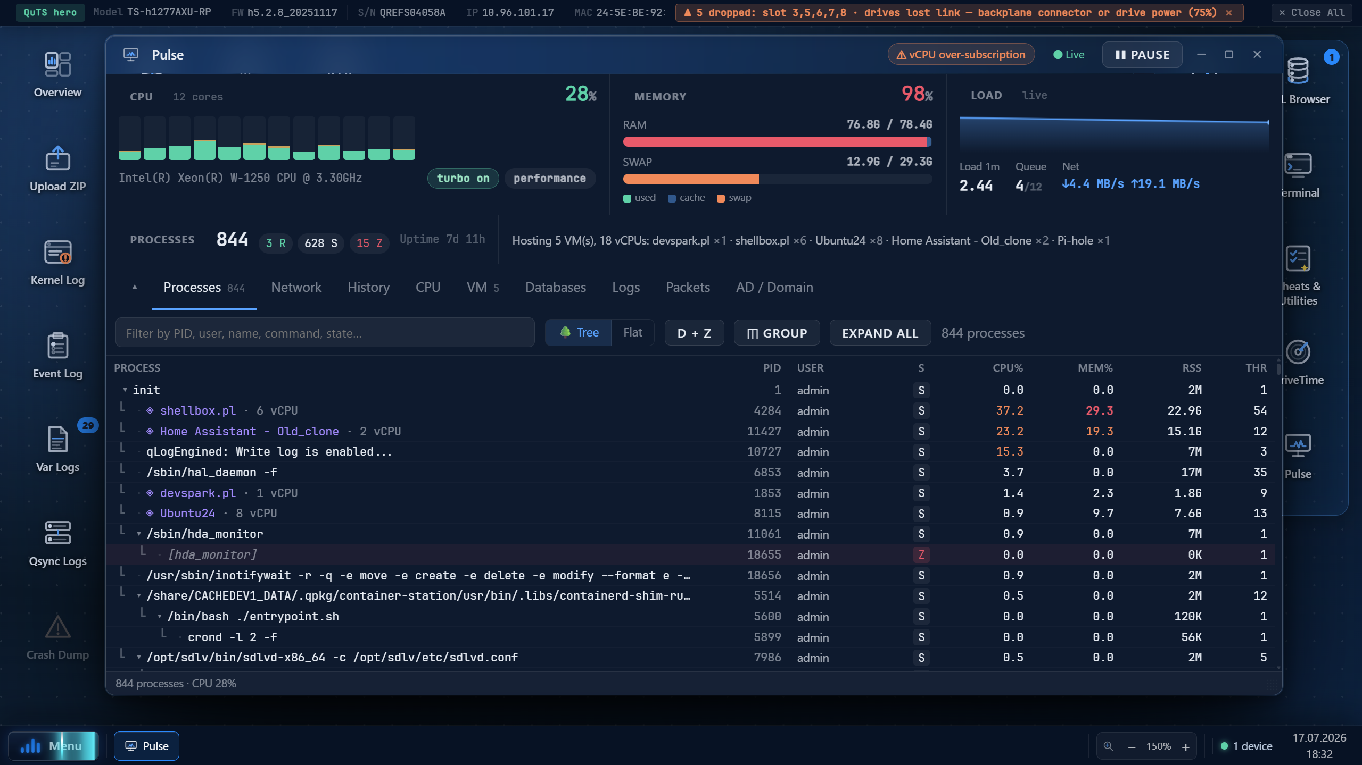Image resolution: width=1362 pixels, height=765 pixels.
Task: Switch to the VM tab
Action: click(483, 288)
